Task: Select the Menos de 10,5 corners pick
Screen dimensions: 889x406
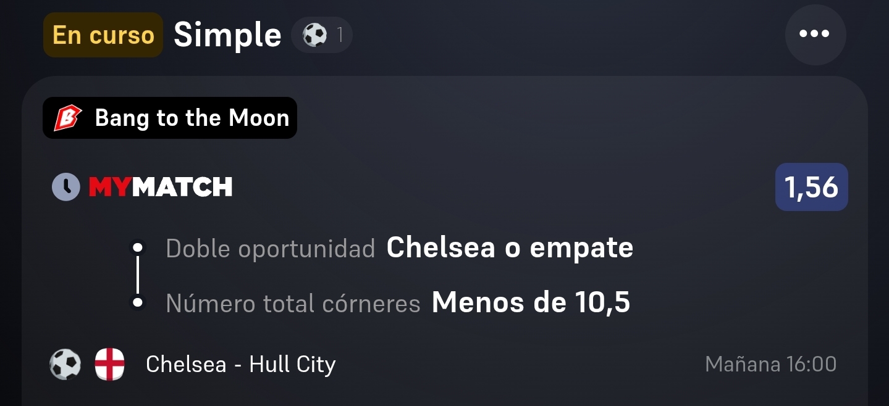Action: (x=531, y=302)
